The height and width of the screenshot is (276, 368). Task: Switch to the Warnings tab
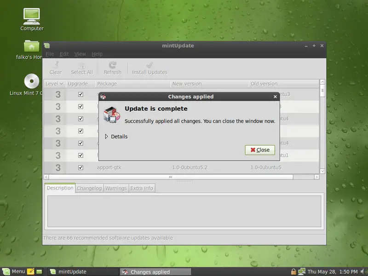[x=116, y=188]
